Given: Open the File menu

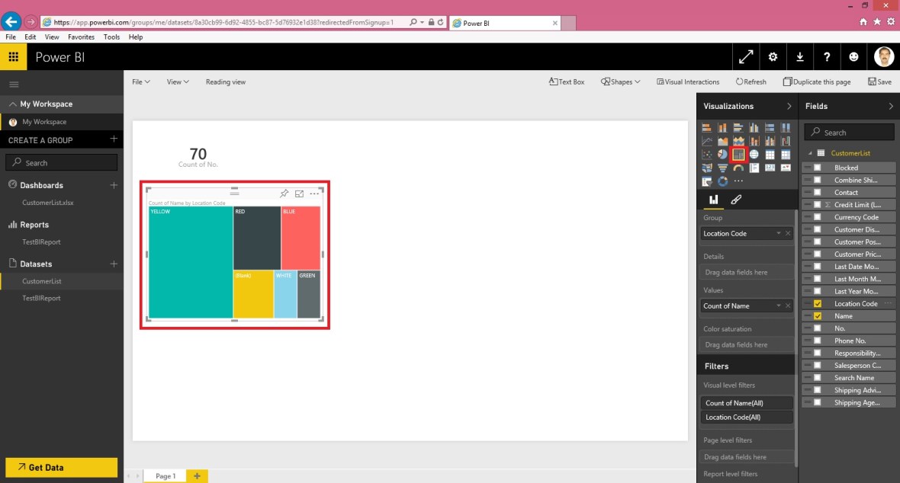Looking at the screenshot, I should (140, 82).
